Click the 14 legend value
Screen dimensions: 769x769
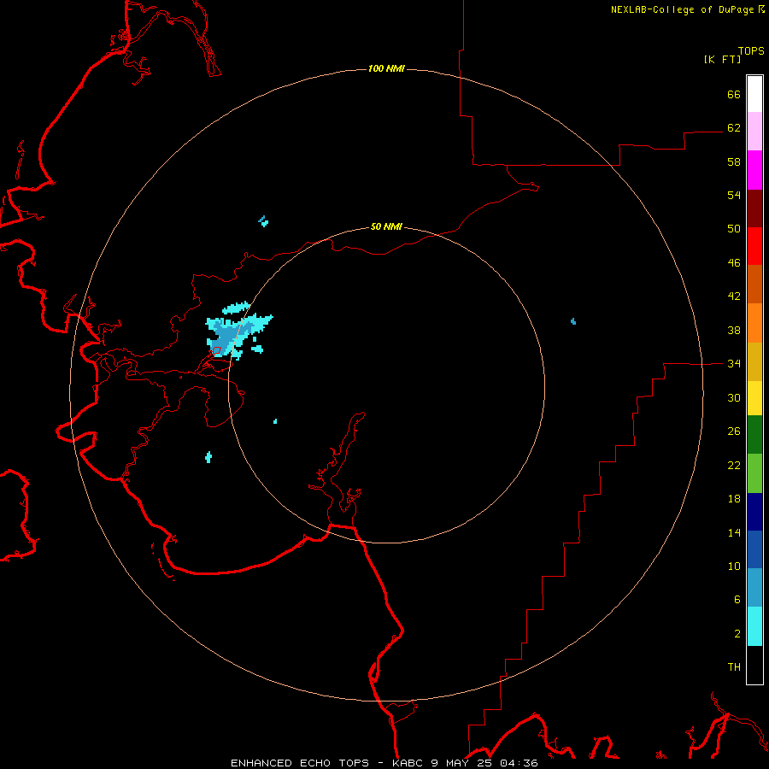(x=734, y=532)
